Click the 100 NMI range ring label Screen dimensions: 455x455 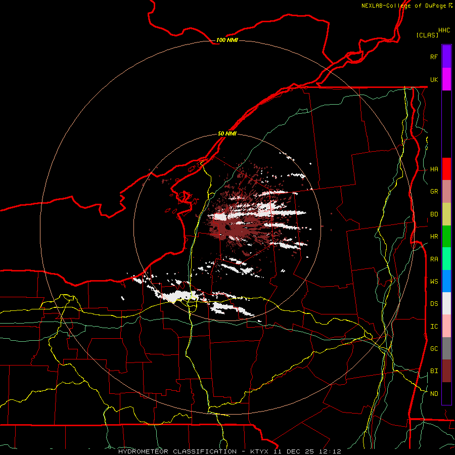227,40
